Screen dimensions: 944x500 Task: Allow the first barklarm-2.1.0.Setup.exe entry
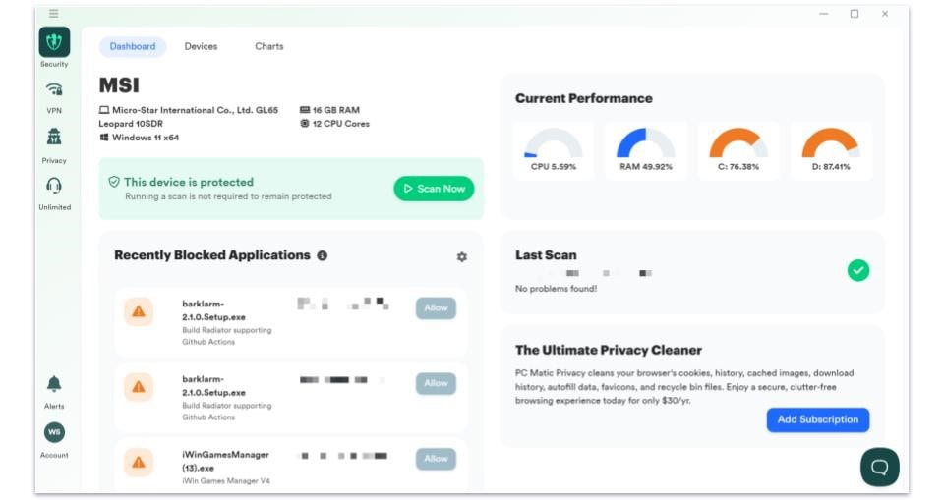(x=436, y=308)
